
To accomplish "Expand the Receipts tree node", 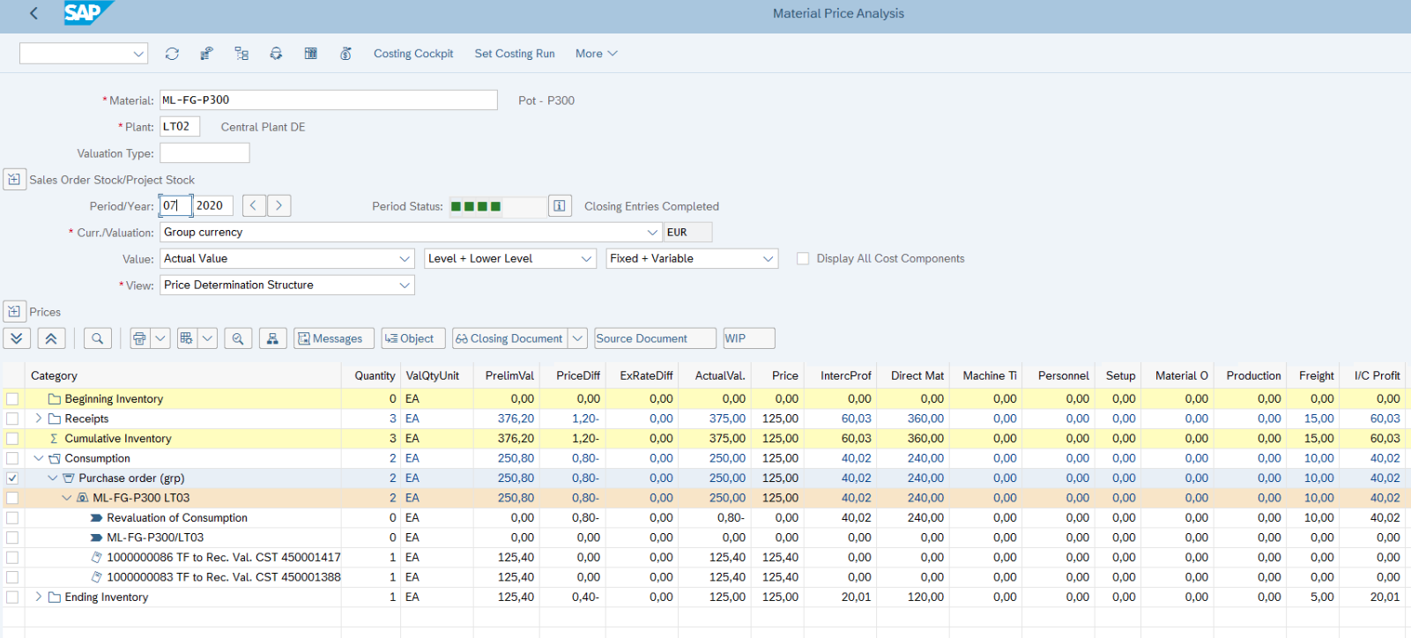I will click(x=39, y=419).
